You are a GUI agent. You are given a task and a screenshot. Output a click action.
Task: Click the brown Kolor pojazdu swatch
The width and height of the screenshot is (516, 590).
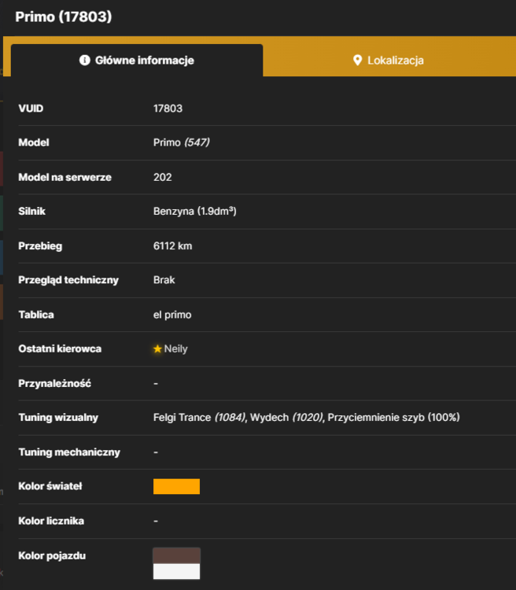pos(176,555)
